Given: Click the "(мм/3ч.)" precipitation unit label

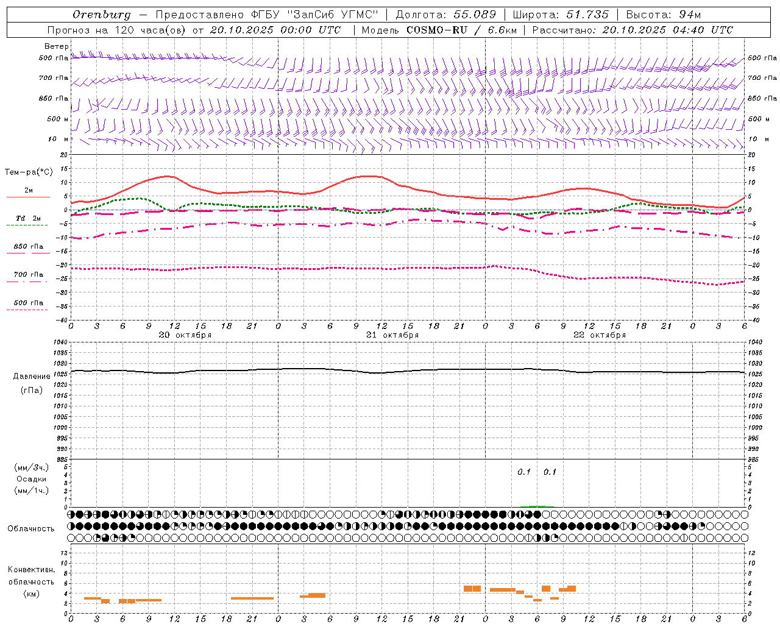Looking at the screenshot, I should [x=32, y=467].
